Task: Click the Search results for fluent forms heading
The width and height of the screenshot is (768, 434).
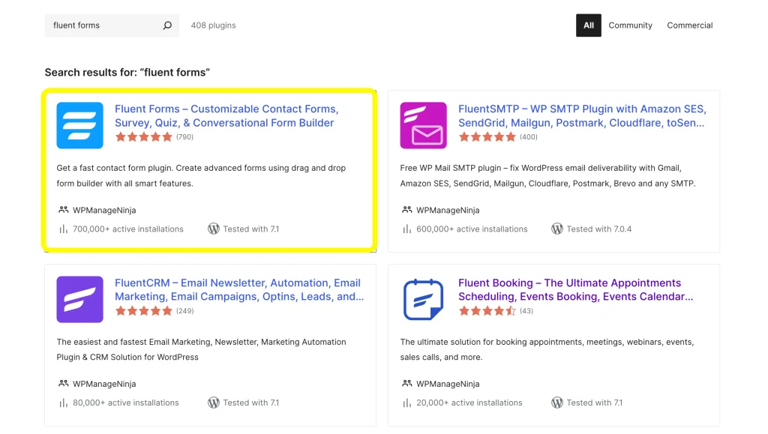Action: click(x=127, y=73)
